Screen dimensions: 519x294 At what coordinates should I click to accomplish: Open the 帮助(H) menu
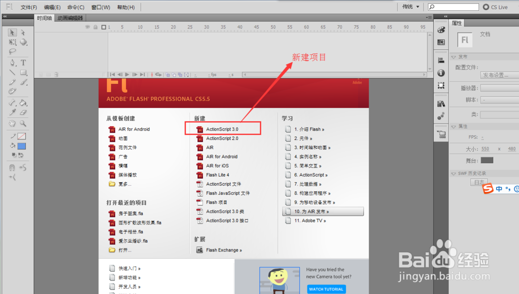click(x=126, y=7)
